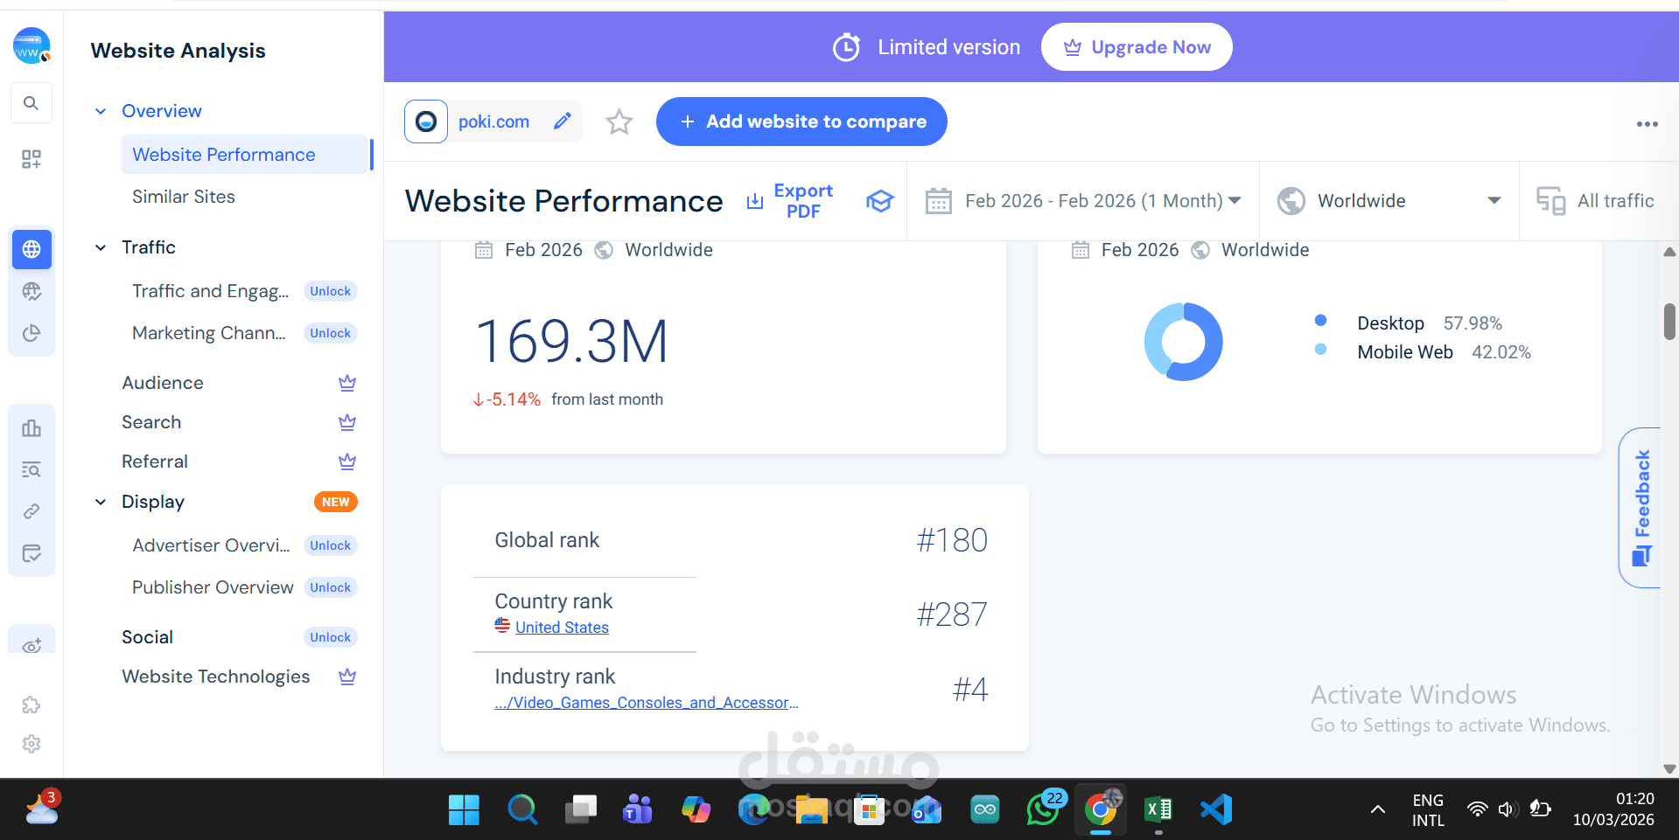
Task: Open WhatsApp from the taskbar
Action: coord(1043,809)
